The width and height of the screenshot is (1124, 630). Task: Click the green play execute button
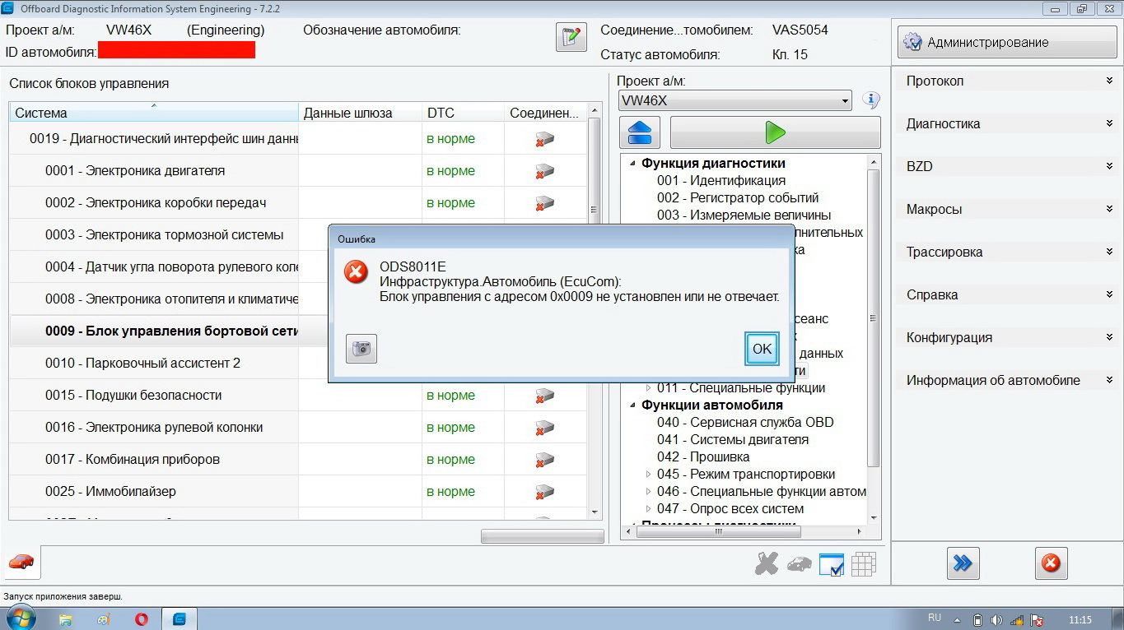pos(774,132)
